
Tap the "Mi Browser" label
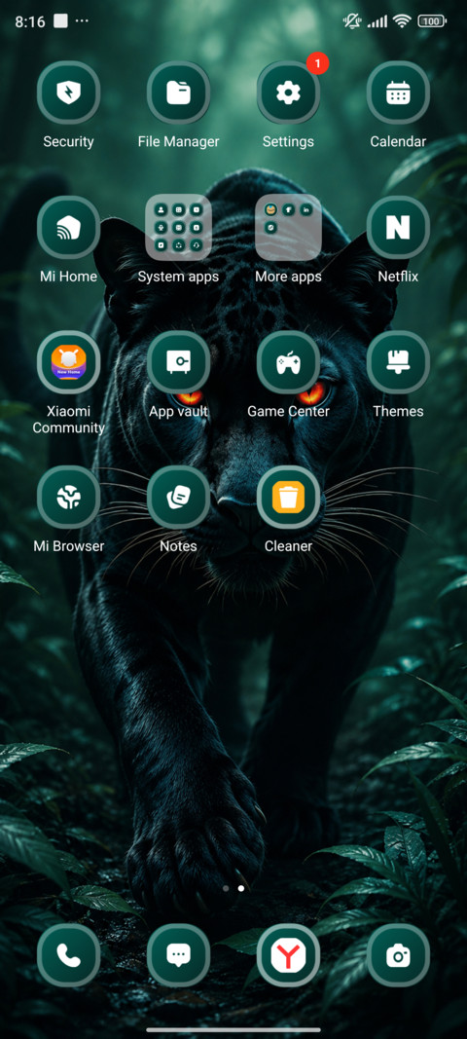(x=68, y=546)
